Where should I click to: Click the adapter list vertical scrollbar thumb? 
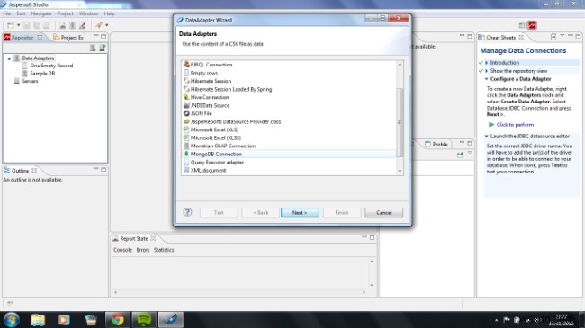(x=400, y=122)
